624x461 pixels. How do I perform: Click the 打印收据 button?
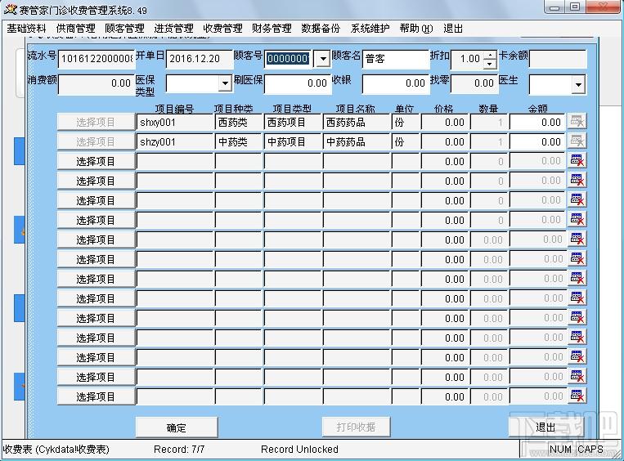coord(356,427)
